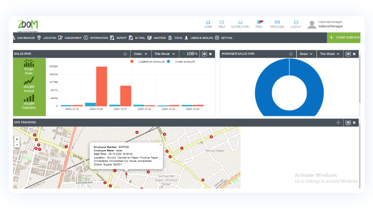Click move handle on GPS Tracking panel

pyautogui.click(x=338, y=122)
